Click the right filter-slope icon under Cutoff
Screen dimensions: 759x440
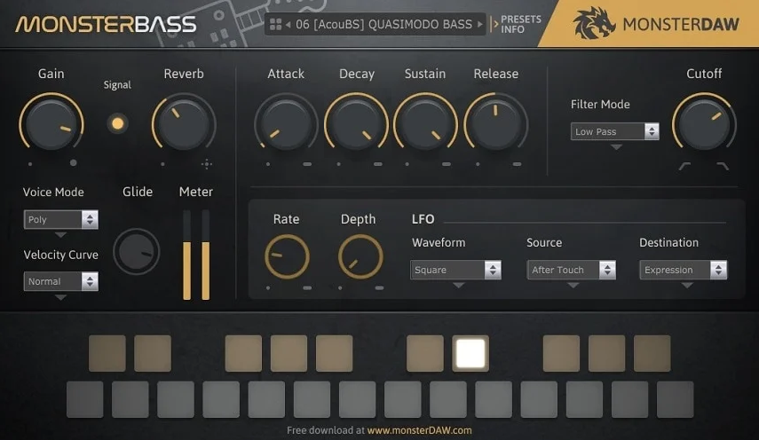pos(723,166)
